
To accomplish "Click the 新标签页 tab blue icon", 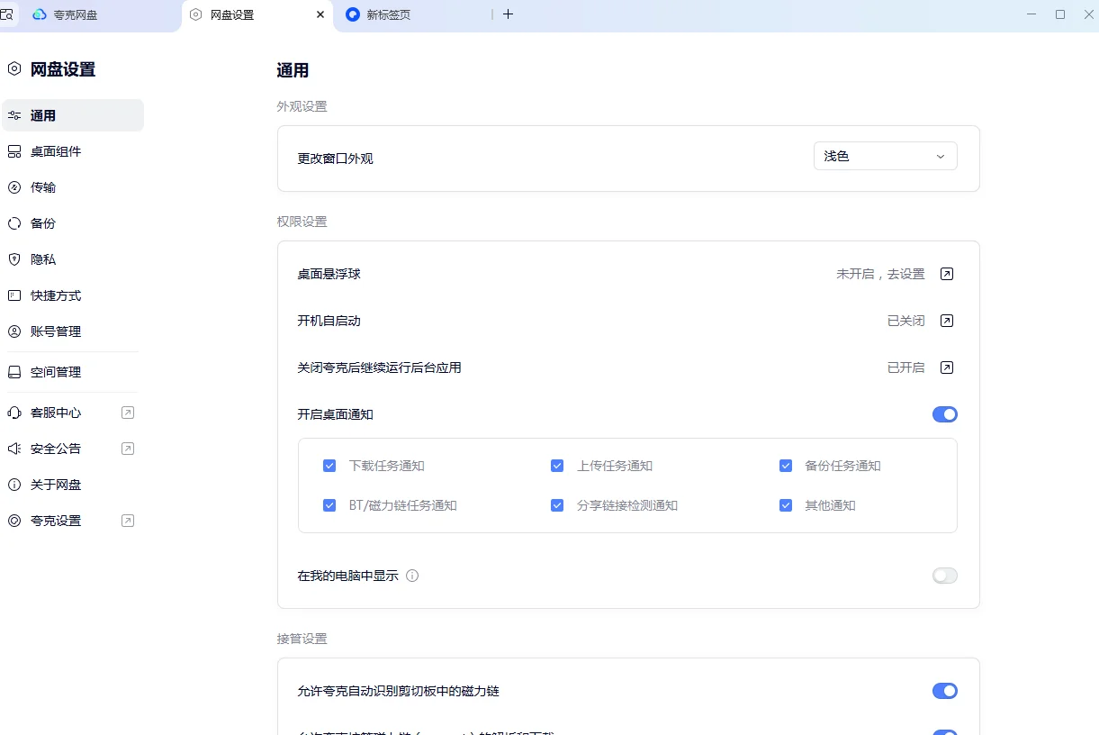I will click(x=353, y=14).
